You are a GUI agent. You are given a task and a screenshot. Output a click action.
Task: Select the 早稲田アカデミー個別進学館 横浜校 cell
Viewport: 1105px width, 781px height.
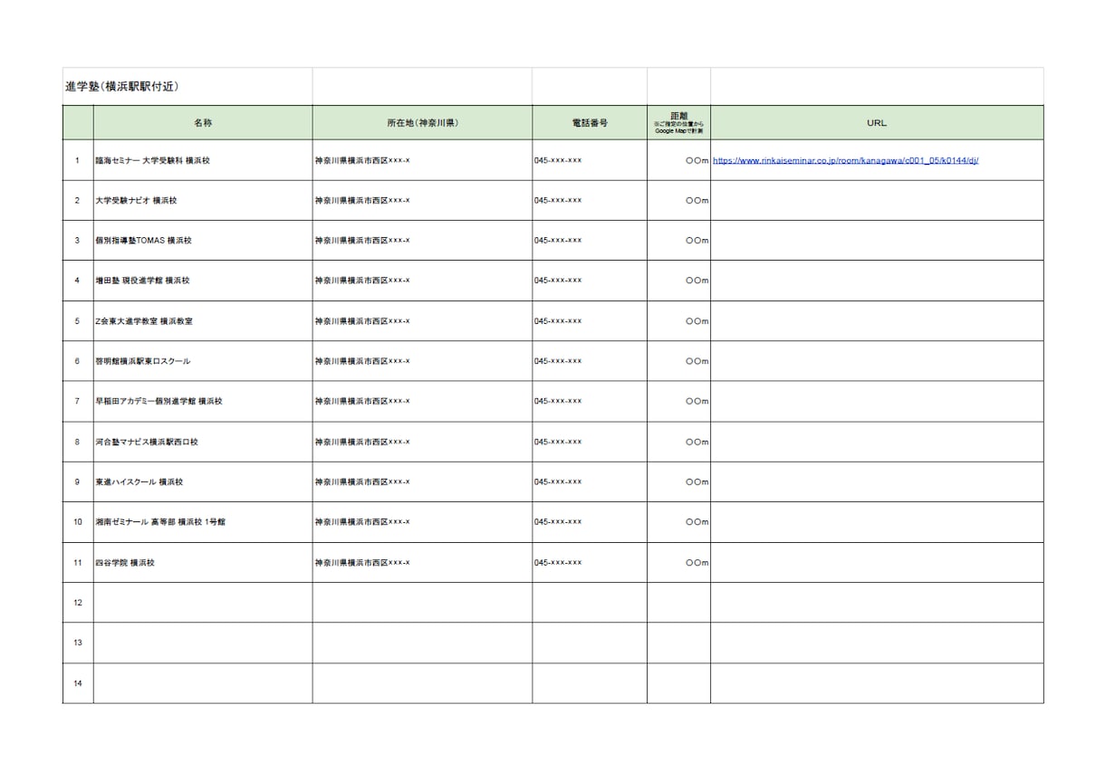(x=203, y=401)
